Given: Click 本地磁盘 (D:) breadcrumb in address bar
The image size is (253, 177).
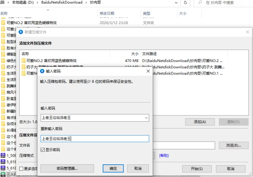Looking at the screenshot, I should pos(23,3).
